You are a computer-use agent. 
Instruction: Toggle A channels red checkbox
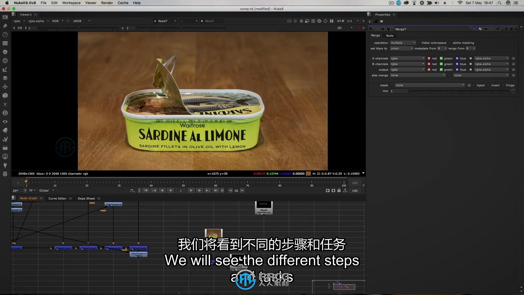click(x=429, y=58)
